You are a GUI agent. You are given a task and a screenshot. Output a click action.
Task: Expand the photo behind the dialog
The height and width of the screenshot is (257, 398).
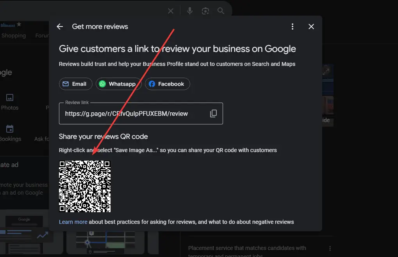click(326, 72)
